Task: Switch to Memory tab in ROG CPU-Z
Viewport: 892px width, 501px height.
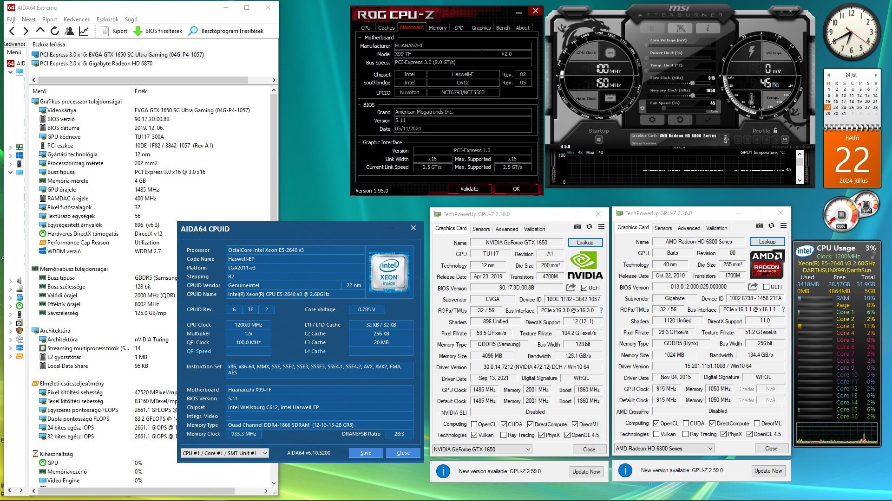Action: pos(438,28)
